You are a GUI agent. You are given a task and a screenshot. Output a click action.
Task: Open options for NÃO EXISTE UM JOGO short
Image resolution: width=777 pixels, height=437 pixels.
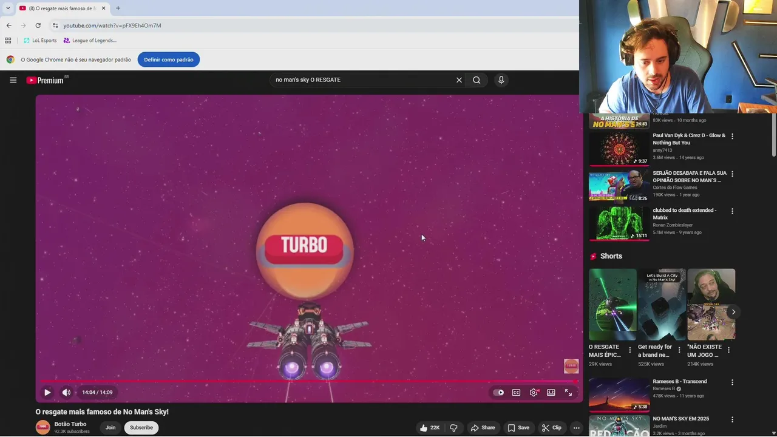[x=728, y=350]
